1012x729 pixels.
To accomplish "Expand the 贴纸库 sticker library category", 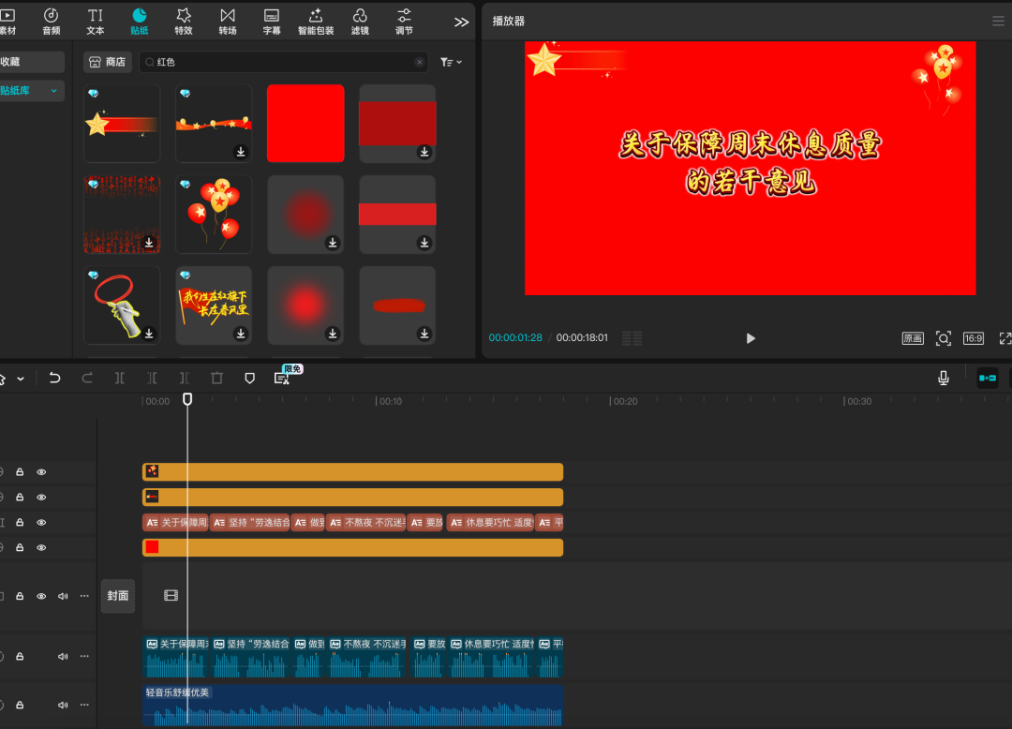I will [53, 91].
